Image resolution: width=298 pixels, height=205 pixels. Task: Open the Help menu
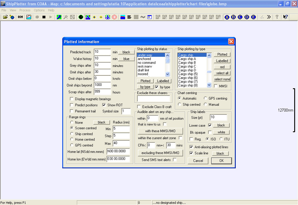tap(51, 10)
